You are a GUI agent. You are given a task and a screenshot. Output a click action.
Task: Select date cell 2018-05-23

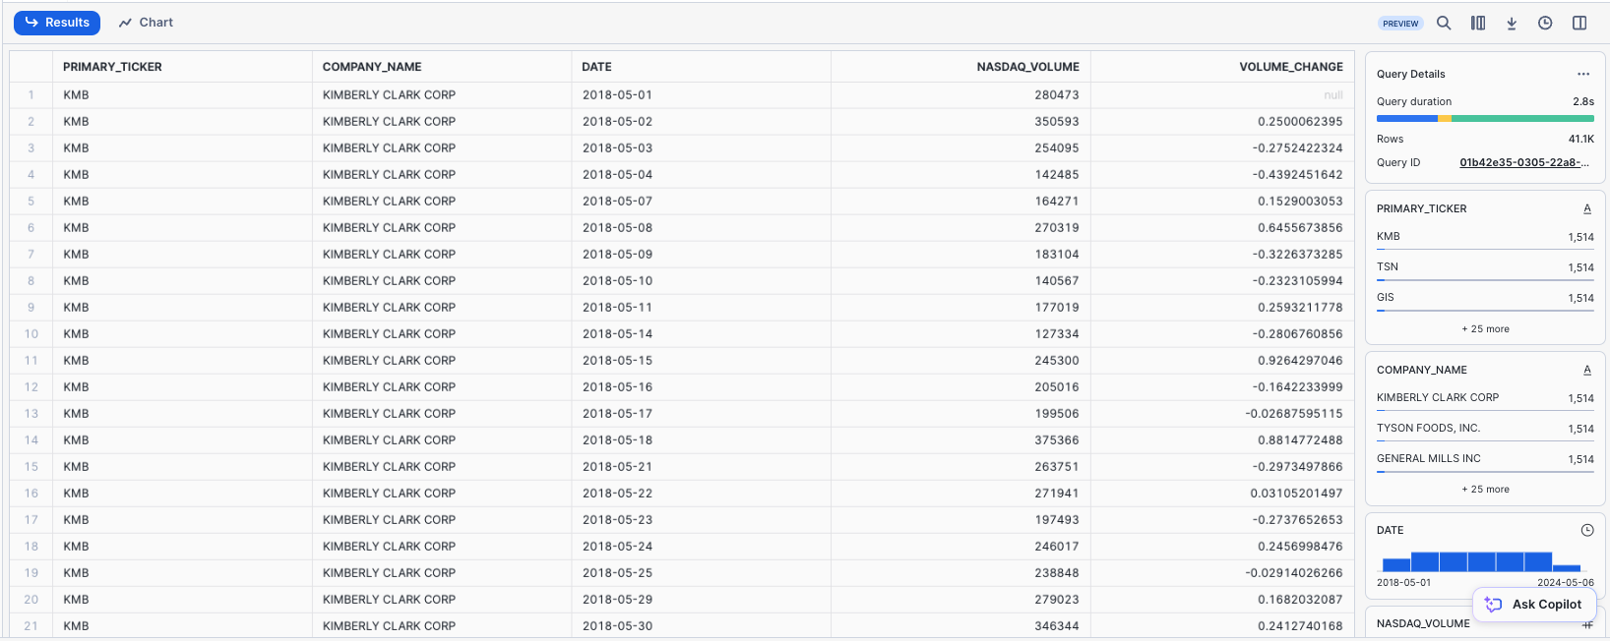(701, 520)
